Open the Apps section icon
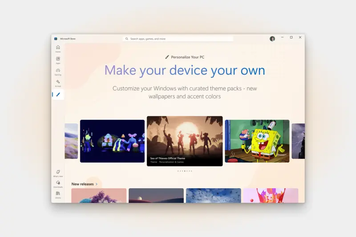This screenshot has width=356, height=237. click(58, 59)
